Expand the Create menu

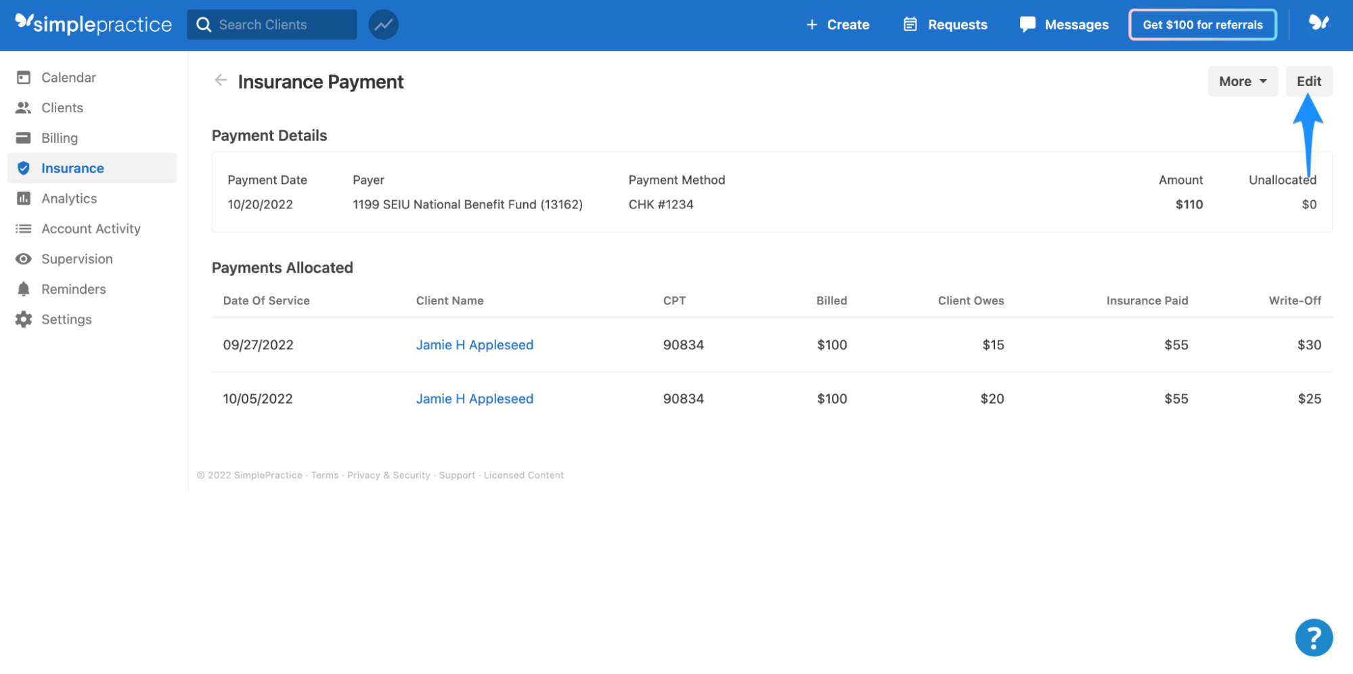pos(838,24)
